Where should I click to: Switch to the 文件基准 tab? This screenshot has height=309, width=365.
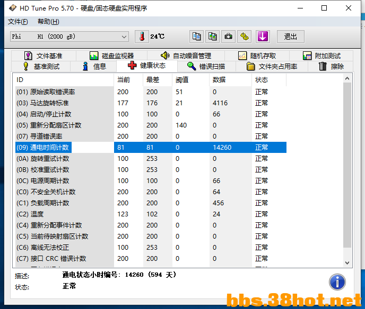pyautogui.click(x=44, y=56)
